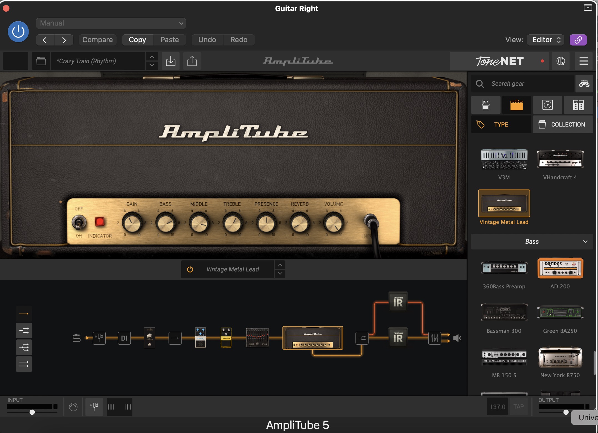
Task: Select the cabinets gear category
Action: point(547,105)
